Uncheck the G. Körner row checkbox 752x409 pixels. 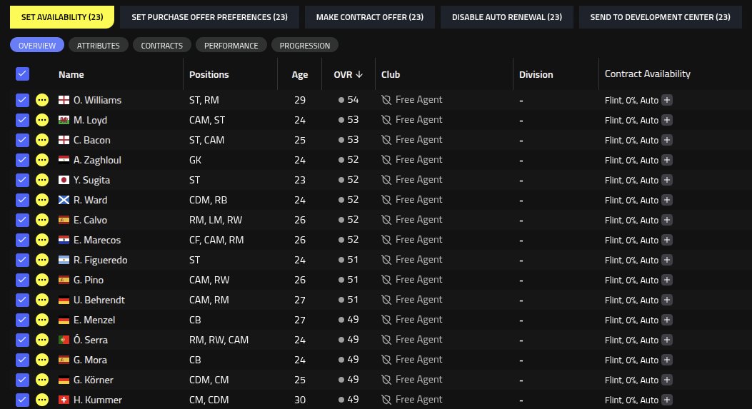click(x=23, y=380)
